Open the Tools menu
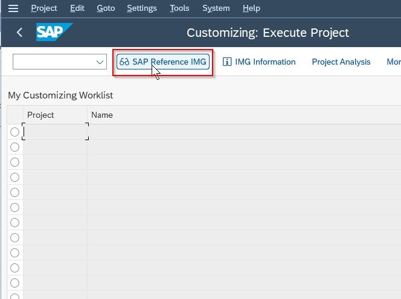Viewport: 401px width, 299px height. coord(179,8)
